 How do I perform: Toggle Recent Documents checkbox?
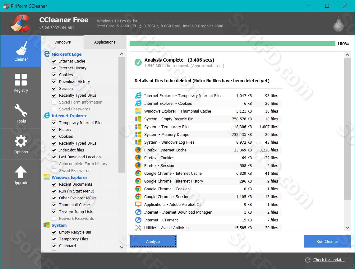coord(54,184)
